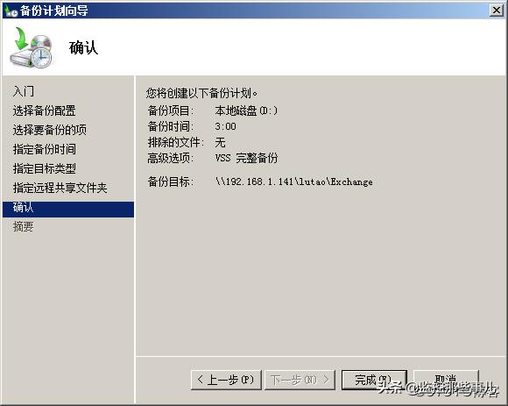Click the 高级选项 label
Screen dimensions: 508x406
pos(171,158)
